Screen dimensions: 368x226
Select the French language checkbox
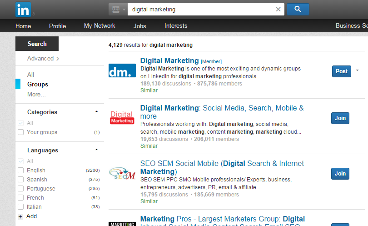pyautogui.click(x=20, y=198)
